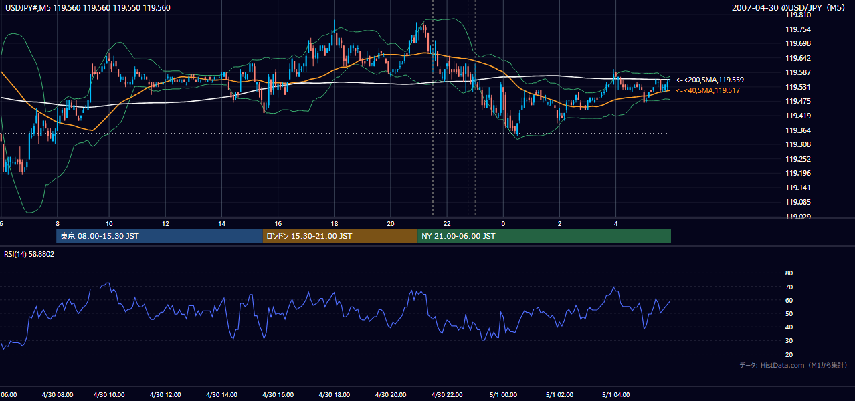855x401 pixels.
Task: Click the RSI(14) 58.8802 indicator label
Action: pyautogui.click(x=29, y=254)
